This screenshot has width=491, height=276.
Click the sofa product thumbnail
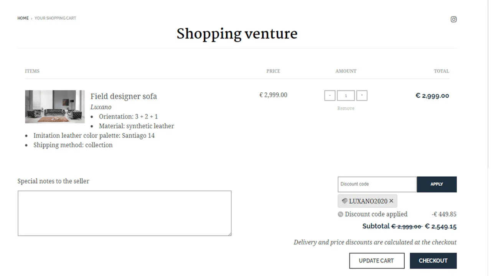pyautogui.click(x=54, y=107)
